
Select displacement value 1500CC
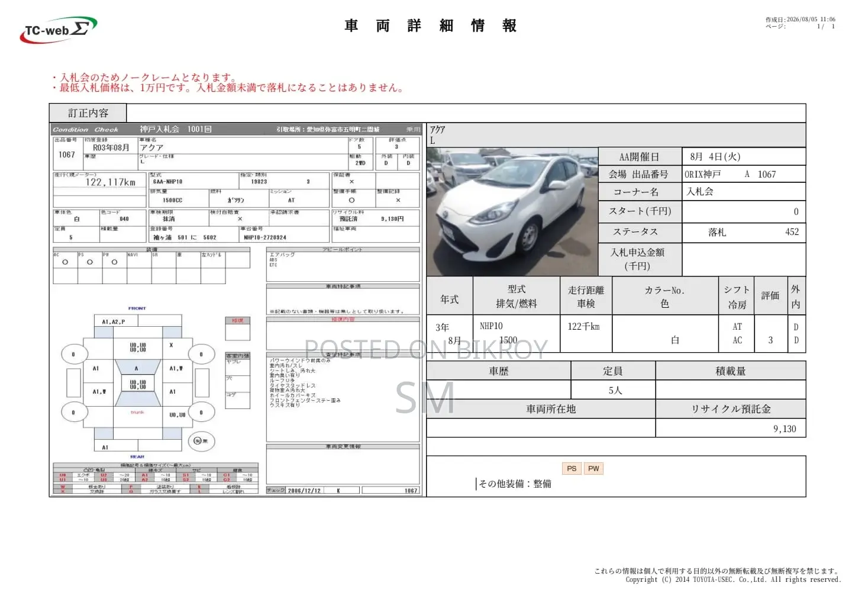(173, 200)
